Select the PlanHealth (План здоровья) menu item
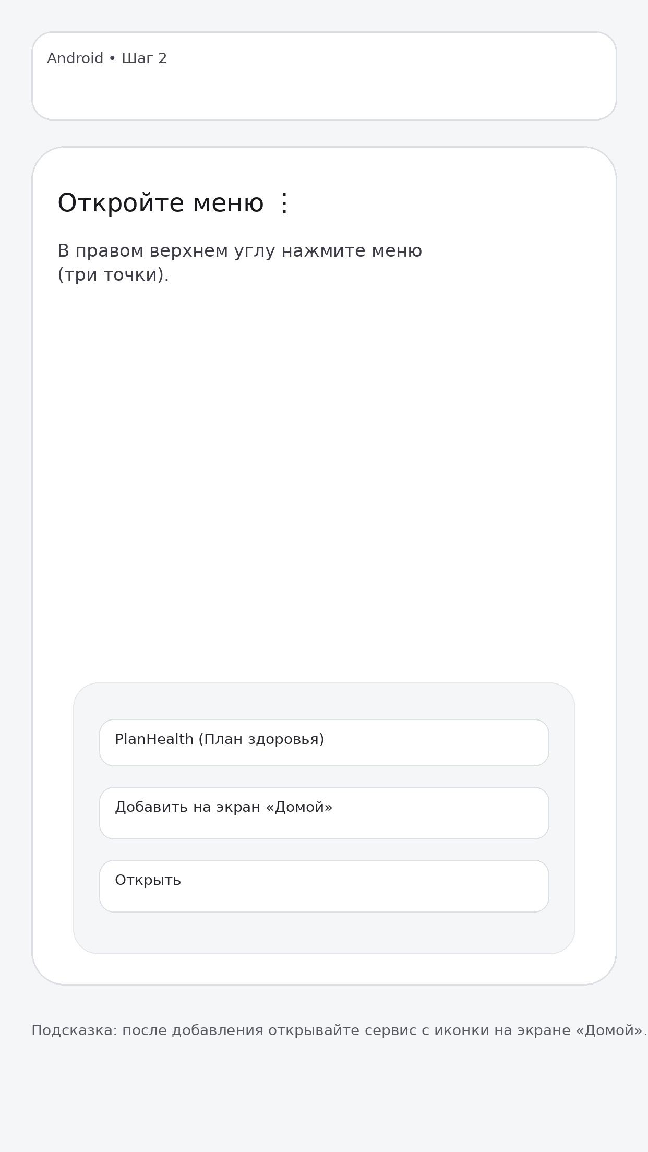 (x=323, y=742)
